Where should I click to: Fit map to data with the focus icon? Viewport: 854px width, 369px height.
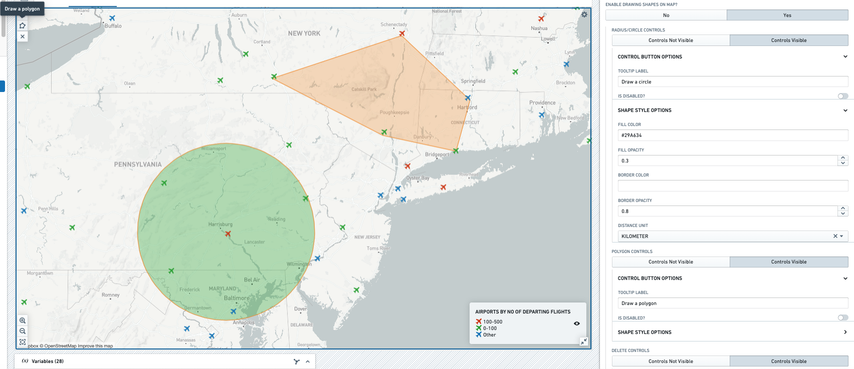point(23,342)
